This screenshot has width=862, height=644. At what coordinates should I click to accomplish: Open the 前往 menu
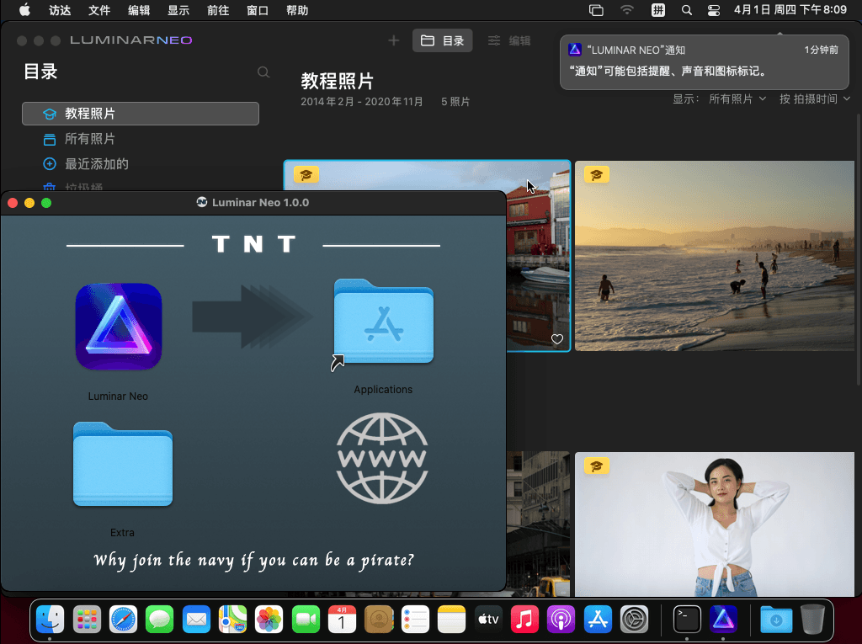click(218, 10)
